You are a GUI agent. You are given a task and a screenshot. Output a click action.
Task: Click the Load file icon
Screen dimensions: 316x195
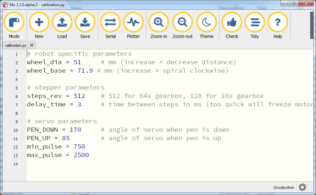[62, 22]
